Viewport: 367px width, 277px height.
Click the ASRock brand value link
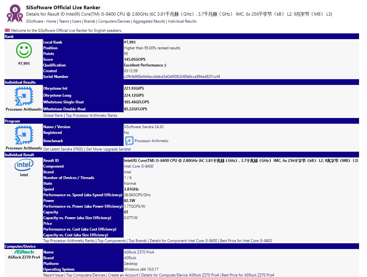pyautogui.click(x=130, y=258)
